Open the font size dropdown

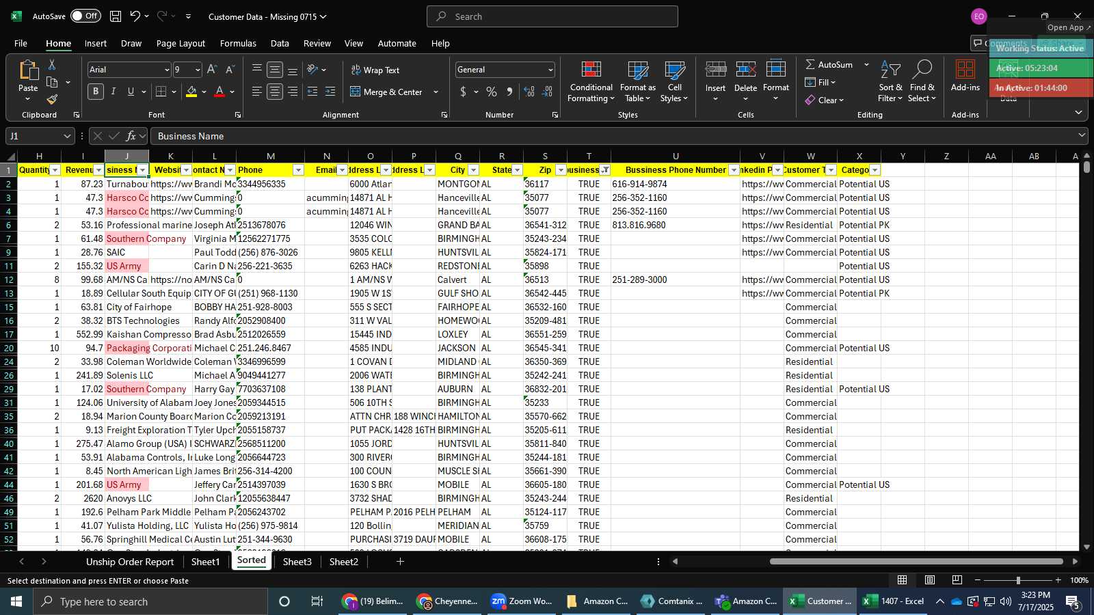198,70
